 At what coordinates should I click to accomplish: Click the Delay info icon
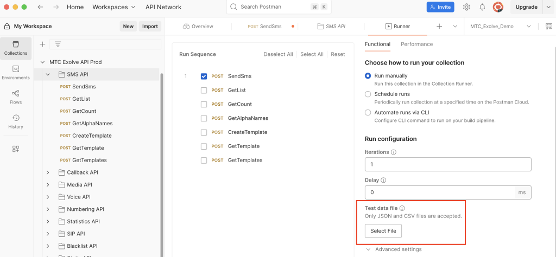(383, 180)
